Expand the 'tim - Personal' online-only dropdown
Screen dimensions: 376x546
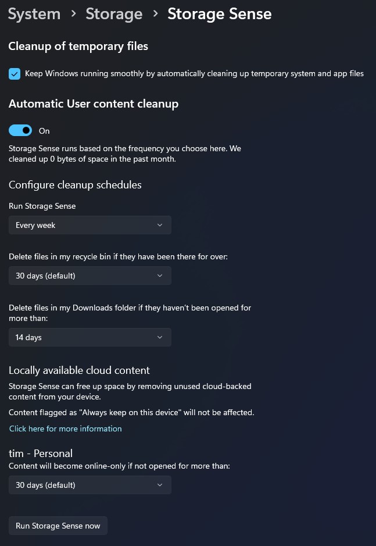tap(89, 485)
